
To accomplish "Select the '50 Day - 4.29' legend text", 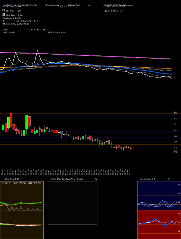I will 13,11.
